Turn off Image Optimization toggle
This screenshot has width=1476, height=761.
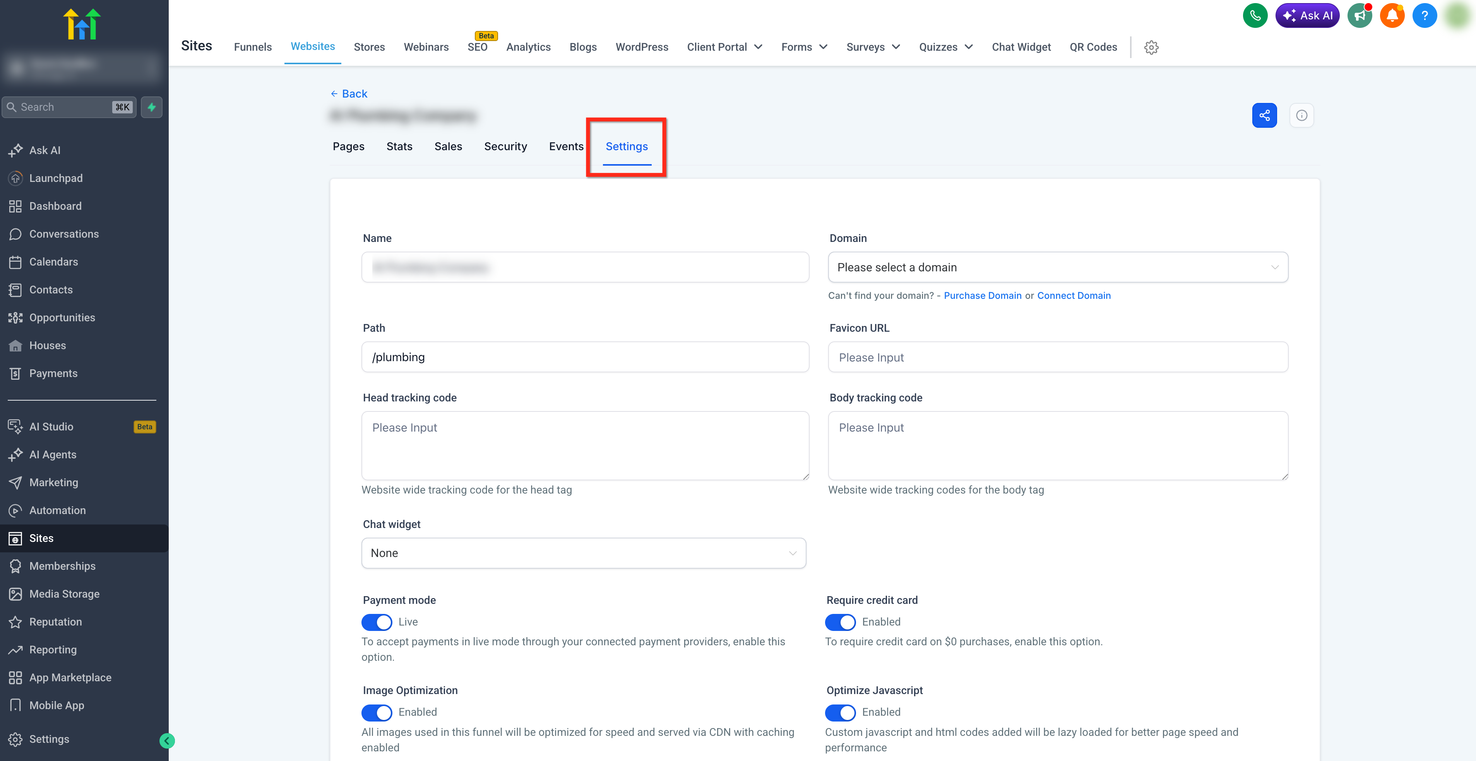377,712
